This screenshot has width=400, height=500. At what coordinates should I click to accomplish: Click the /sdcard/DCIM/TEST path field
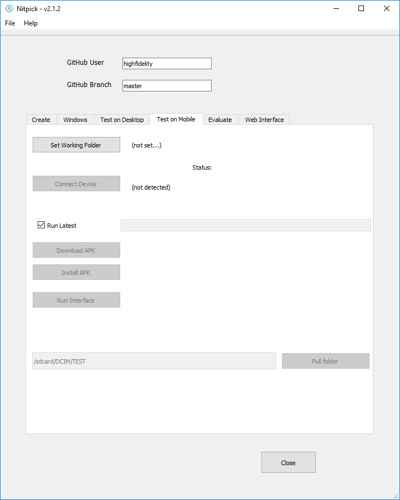coord(154,361)
